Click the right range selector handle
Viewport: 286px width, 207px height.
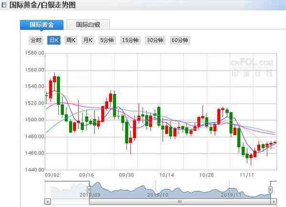[271, 189]
